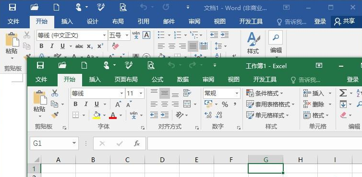362x177 pixels.
Task: Select all cells corner triangle in Excel
Action: coord(36,159)
